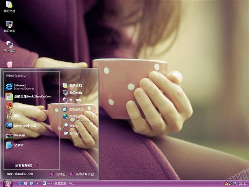Click the Start orb on taskbar
This screenshot has width=249, height=187.
point(7,183)
